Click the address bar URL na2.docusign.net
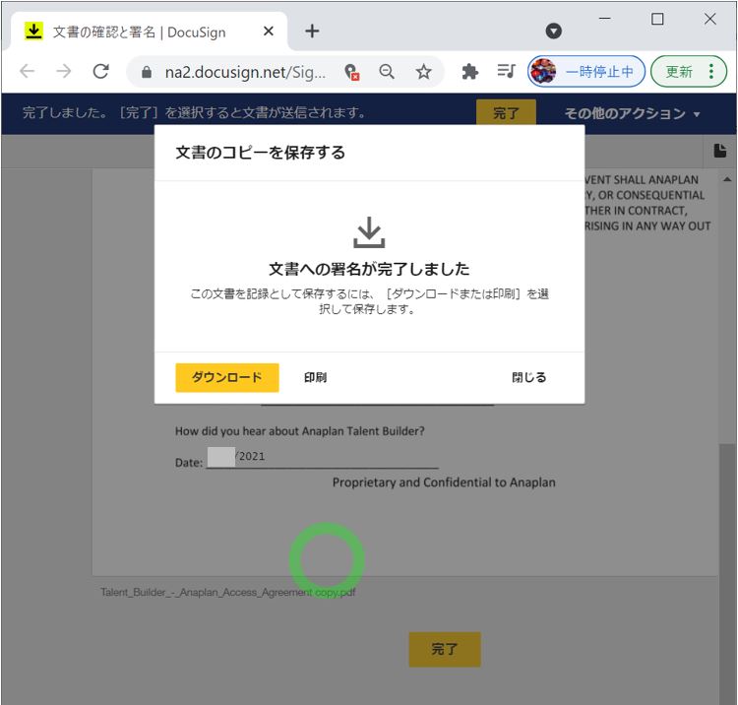This screenshot has height=705, width=738. click(245, 72)
